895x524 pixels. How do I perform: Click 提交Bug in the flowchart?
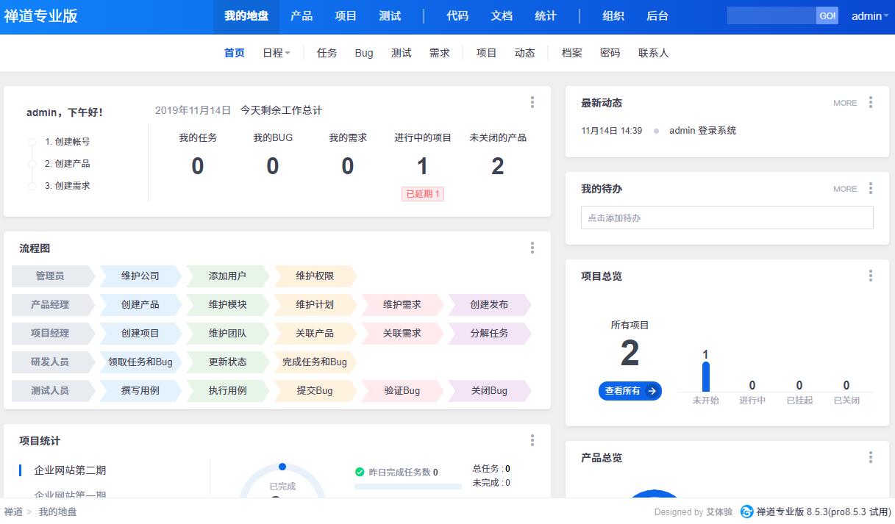tap(315, 390)
